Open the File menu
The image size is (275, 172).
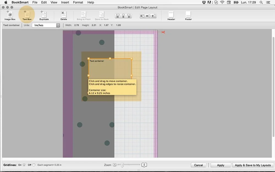[x=35, y=2]
